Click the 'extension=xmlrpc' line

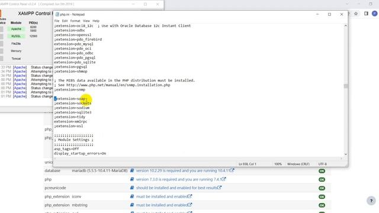70,121
